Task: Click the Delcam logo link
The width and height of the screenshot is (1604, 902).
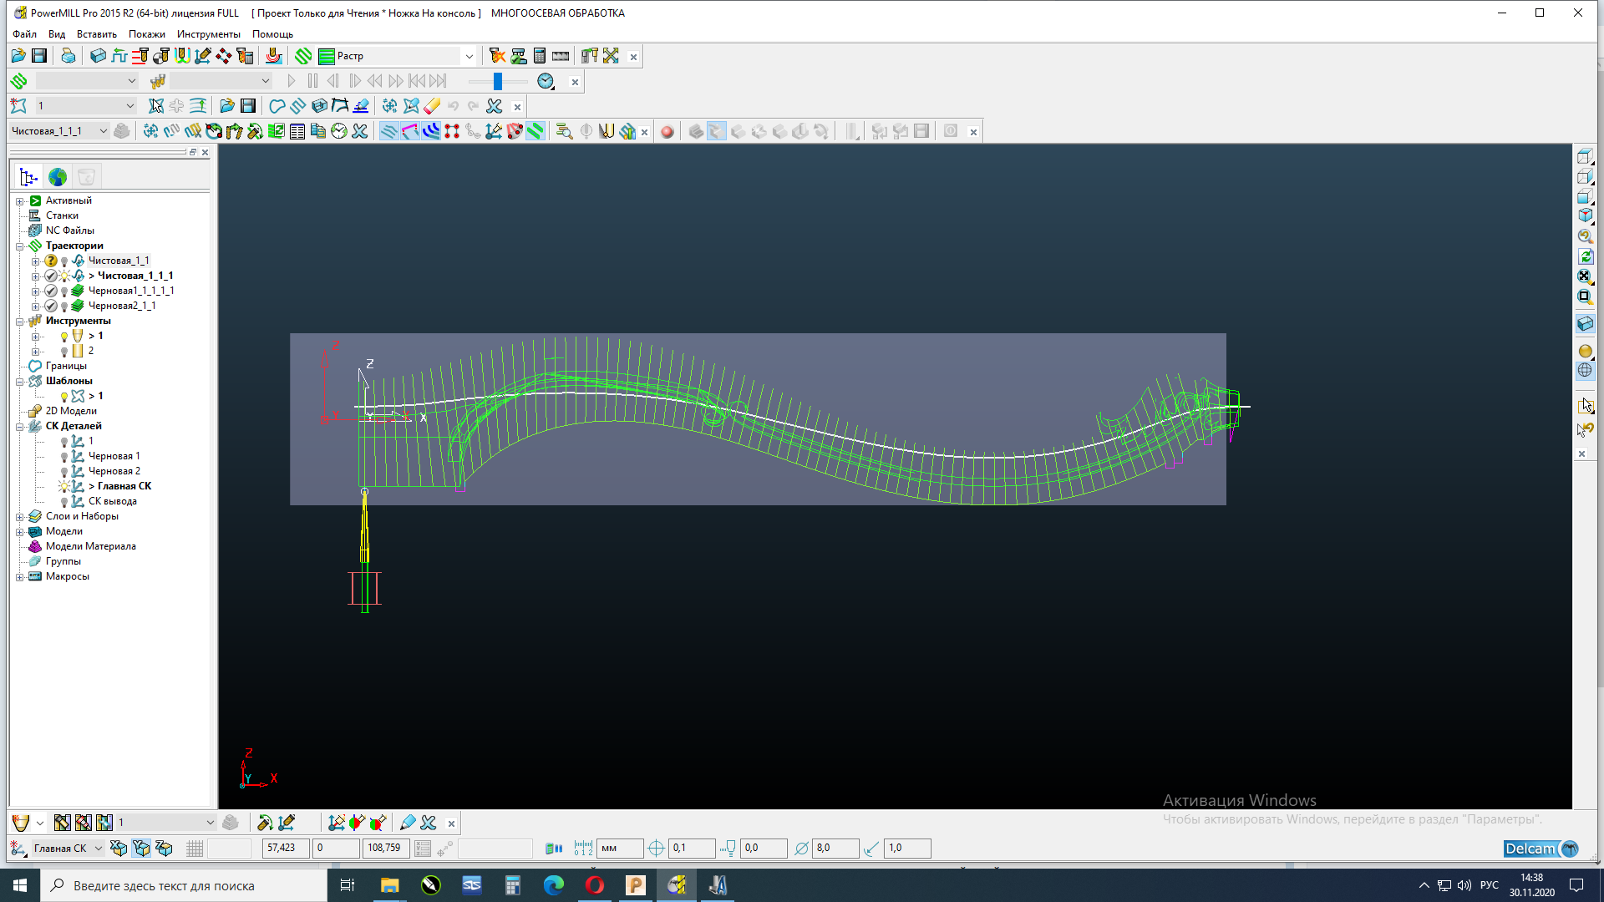Action: coord(1540,849)
